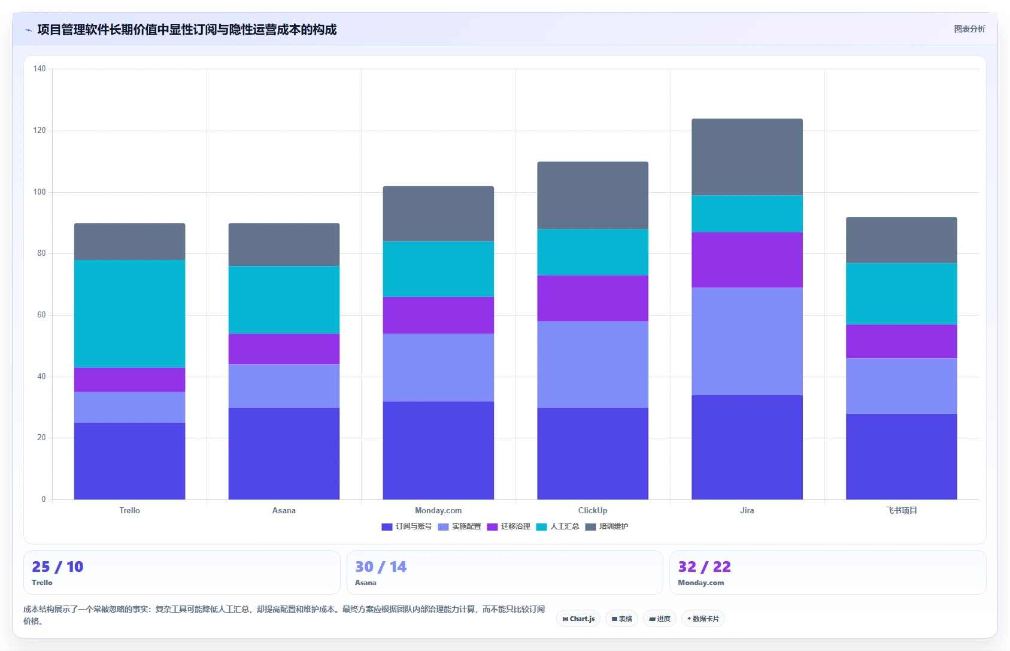
Task: Click Trello's purple 迁移治理 segment
Action: tap(129, 380)
